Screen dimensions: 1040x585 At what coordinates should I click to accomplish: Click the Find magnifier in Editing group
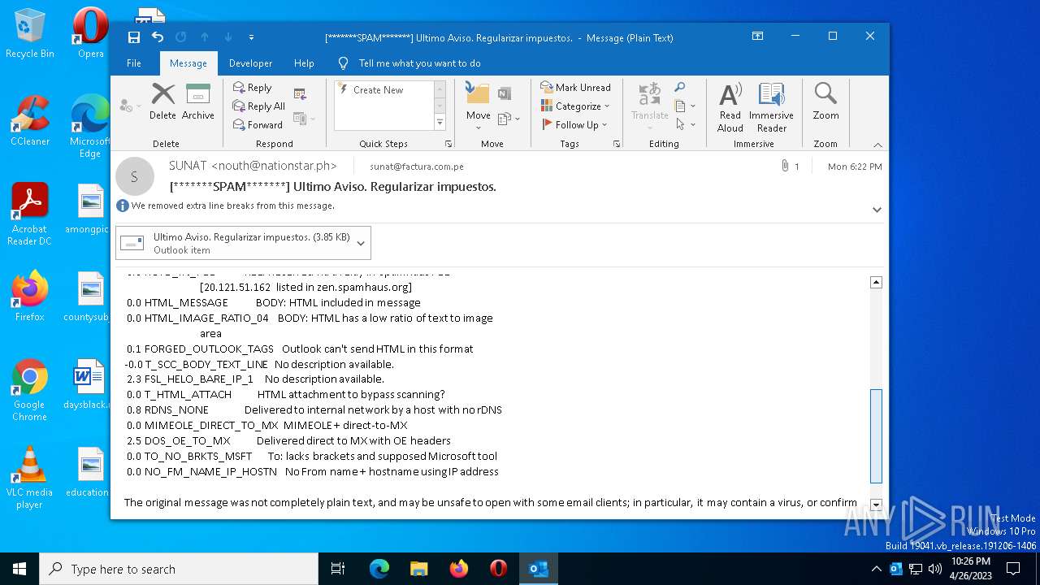[x=680, y=87]
